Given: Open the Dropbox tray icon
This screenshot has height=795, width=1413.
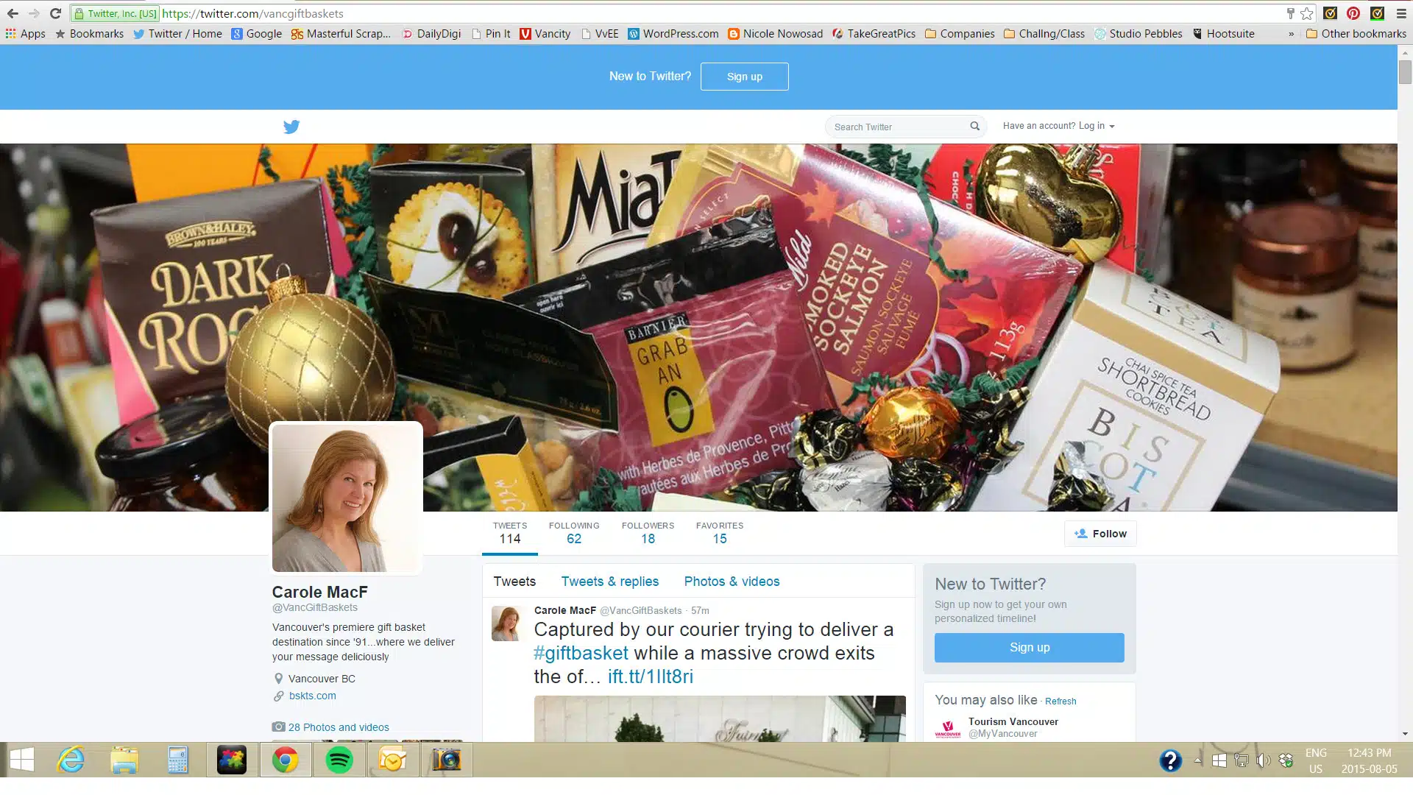Looking at the screenshot, I should click(1286, 760).
